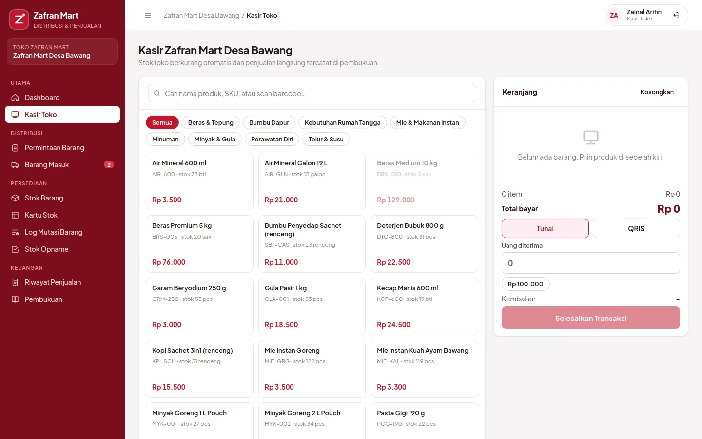702x439 pixels.
Task: Click the logout icon beside Zainal Arifin
Action: [676, 15]
